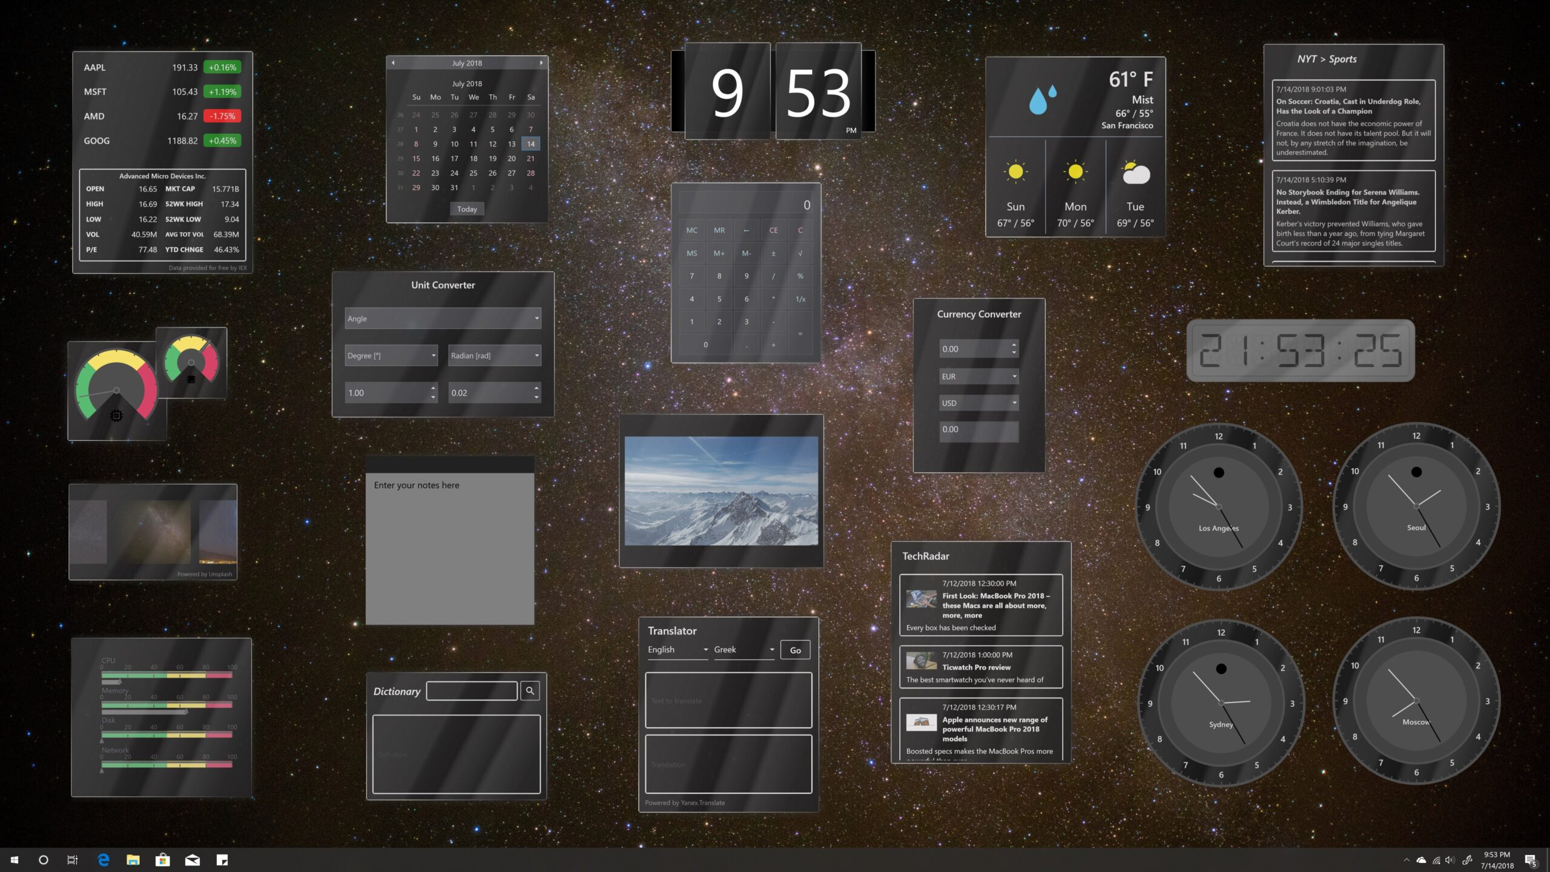Click the Dictionary search magnifier icon

click(530, 690)
